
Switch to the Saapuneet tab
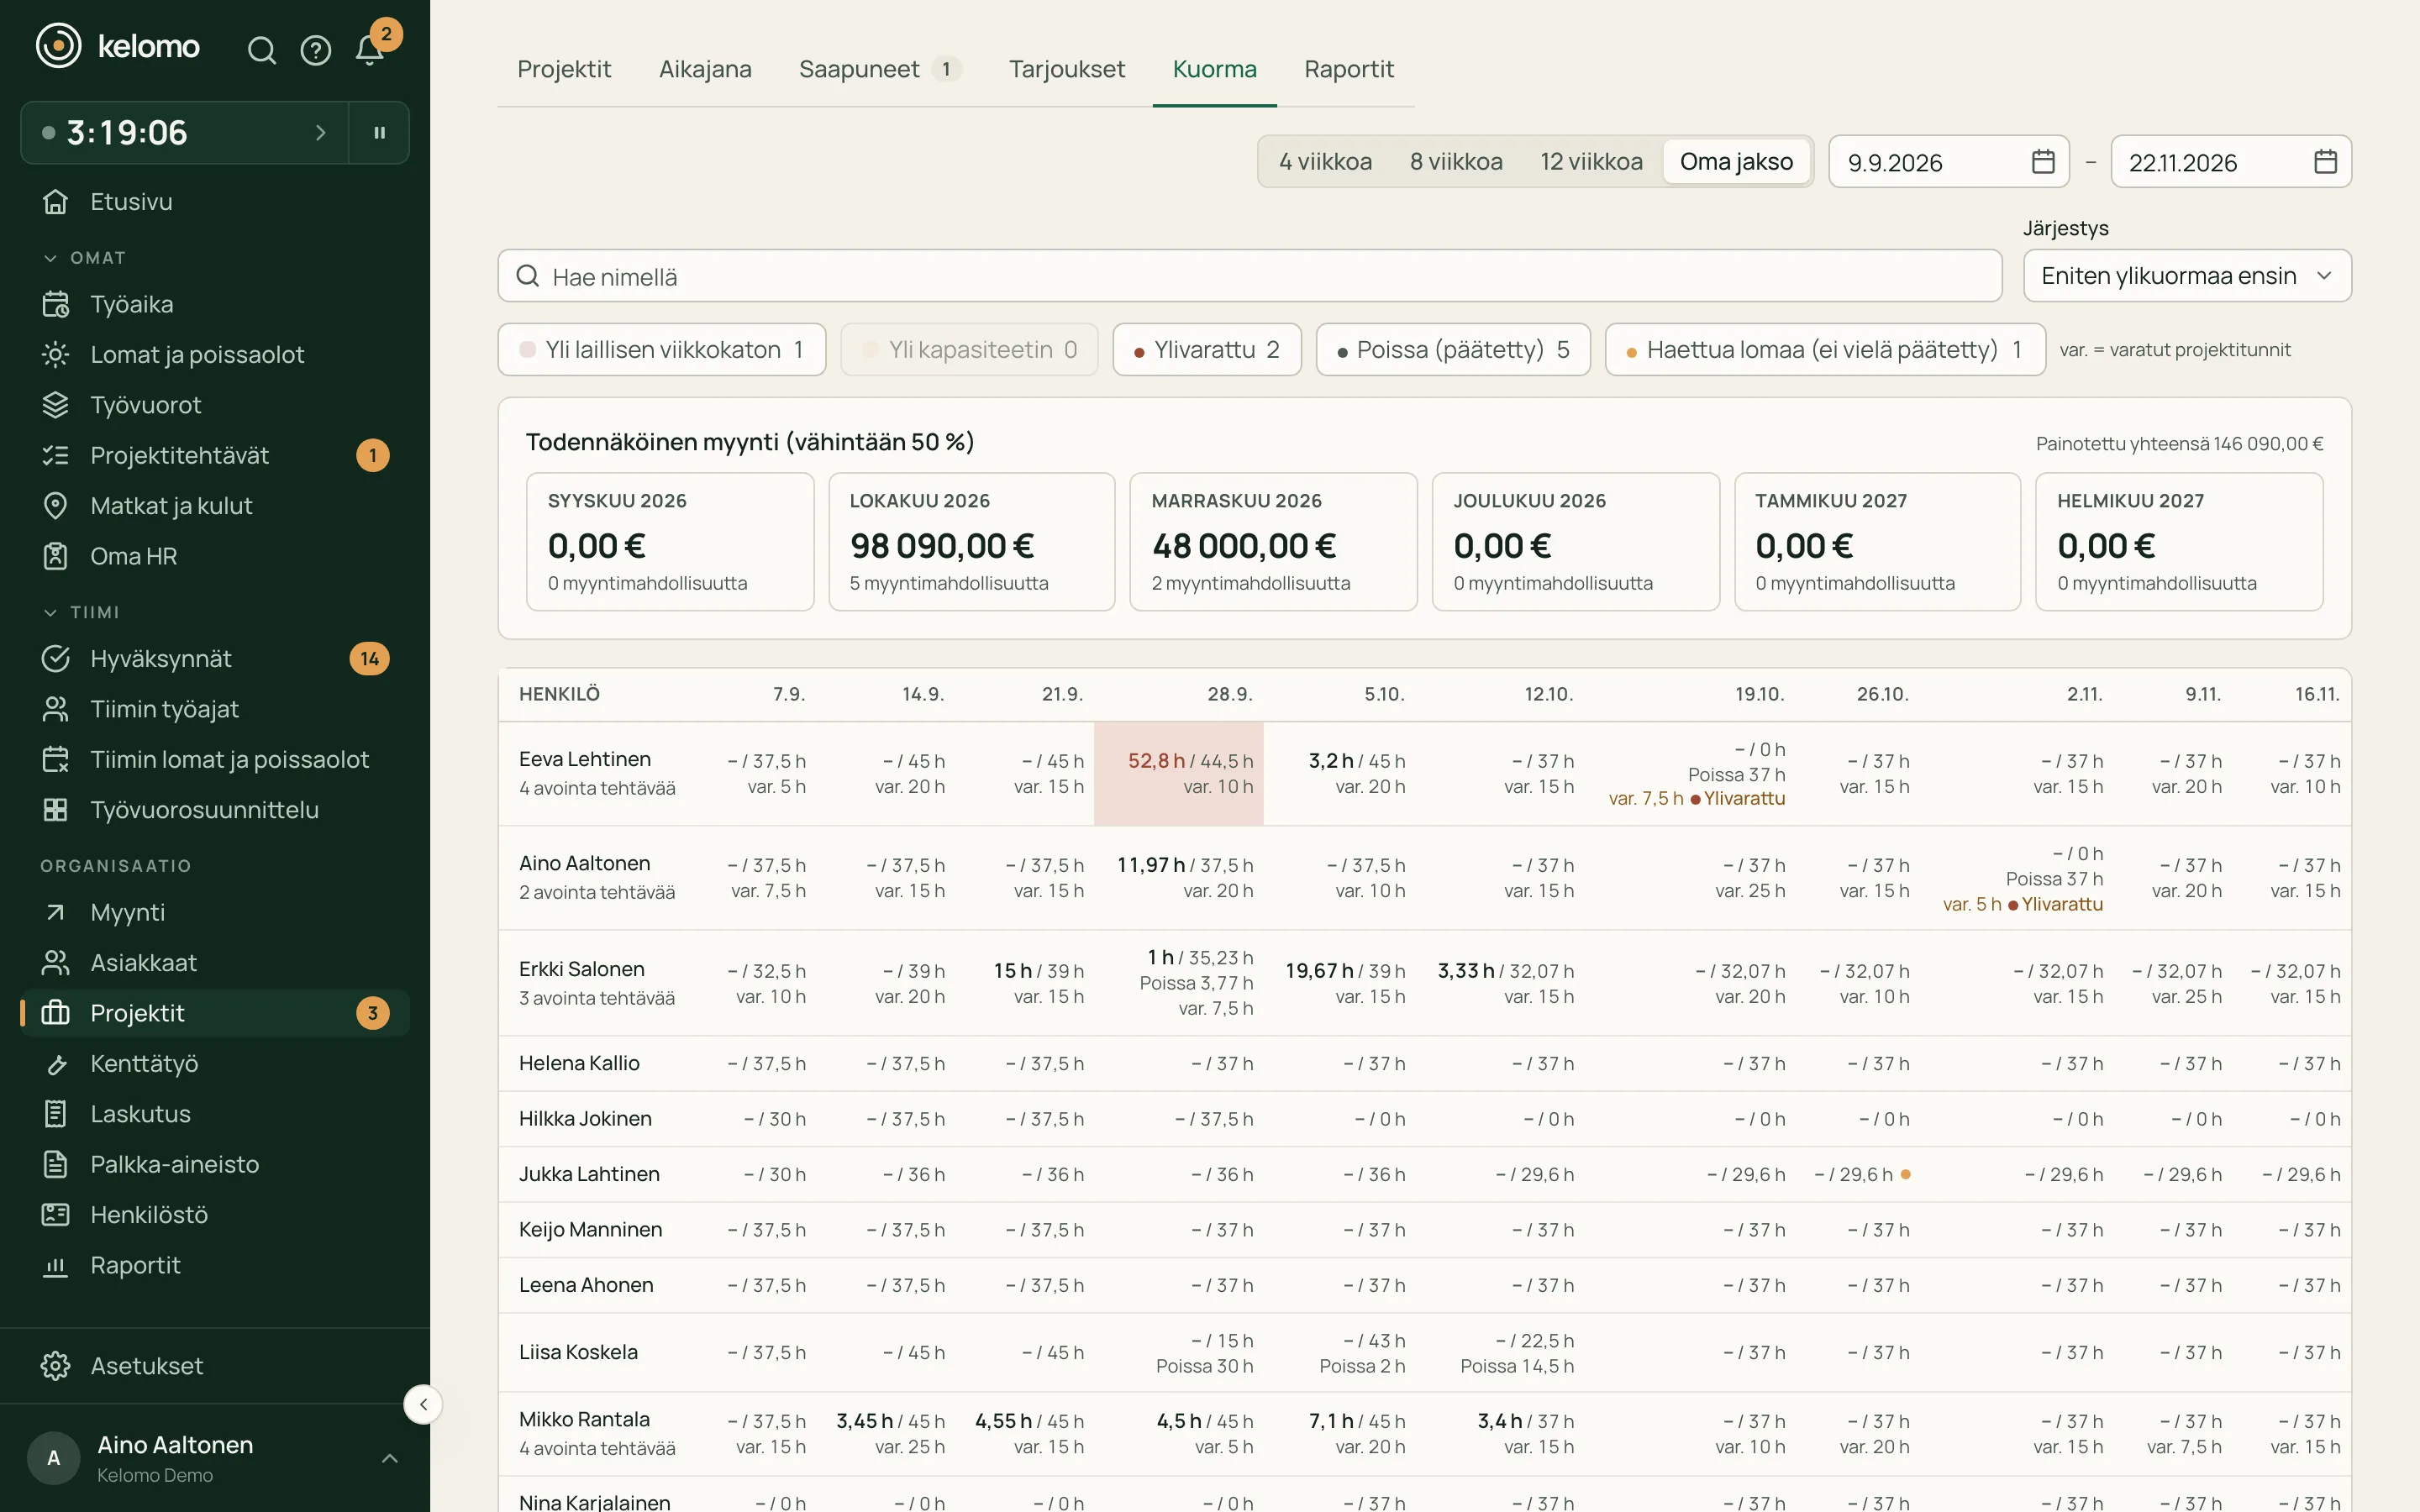click(880, 69)
